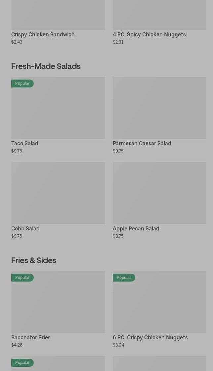This screenshot has width=213, height=371.
Task: Open the Crispy Chicken Sandwich item
Action: tap(43, 34)
